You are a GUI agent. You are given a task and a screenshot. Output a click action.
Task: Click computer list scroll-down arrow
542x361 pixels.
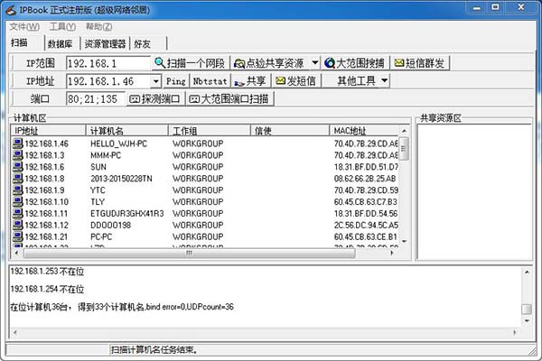(x=404, y=242)
